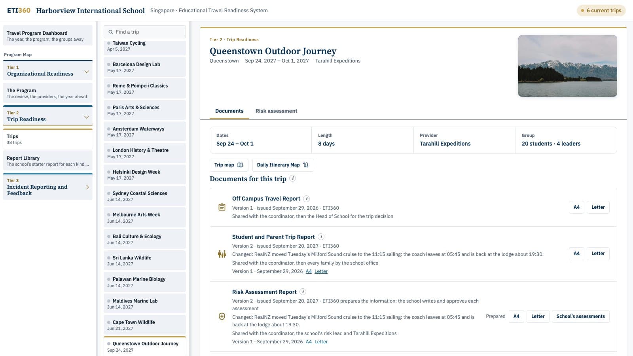
Task: Click status dot beside Taiwan Cycling trip
Action: tap(109, 43)
